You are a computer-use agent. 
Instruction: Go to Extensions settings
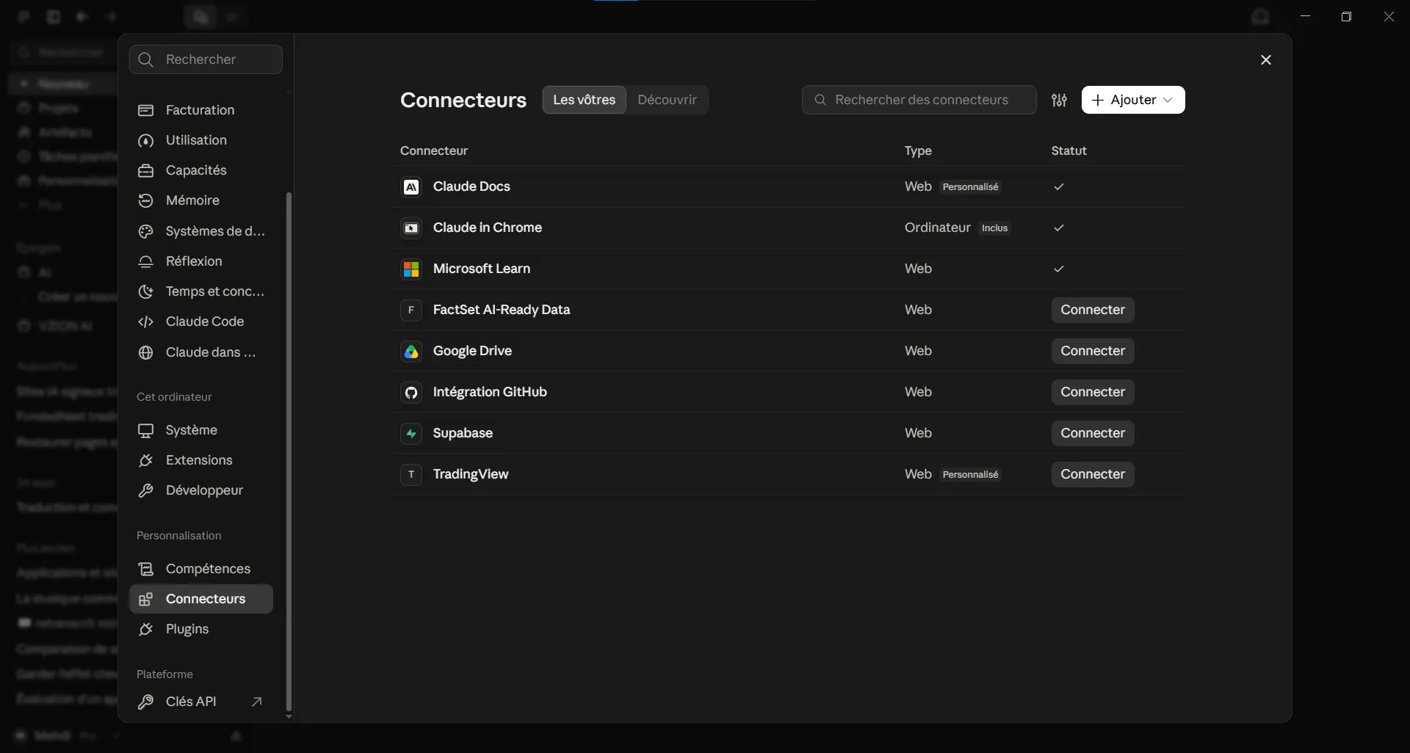200,460
